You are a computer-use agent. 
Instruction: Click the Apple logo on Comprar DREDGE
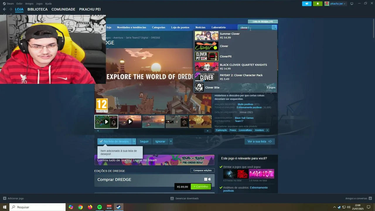tap(209, 179)
